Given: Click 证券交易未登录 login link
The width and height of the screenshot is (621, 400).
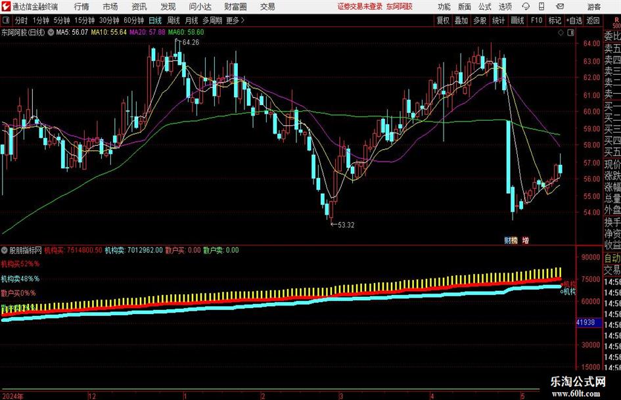Looking at the screenshot, I should coord(360,7).
